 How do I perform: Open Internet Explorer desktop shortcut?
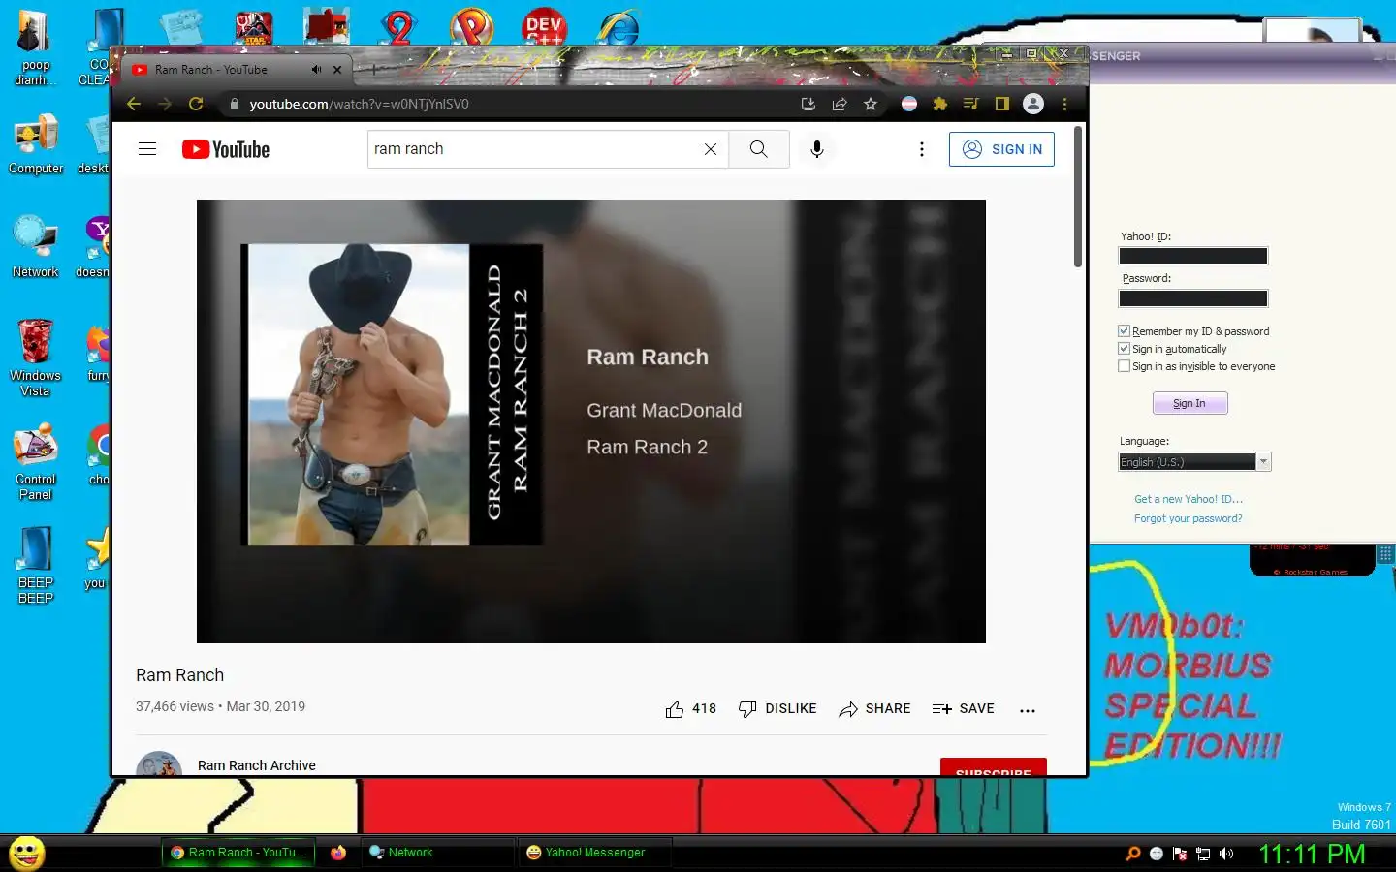pos(618,27)
